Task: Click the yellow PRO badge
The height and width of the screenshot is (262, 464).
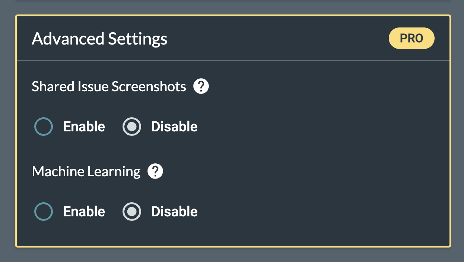Action: point(411,38)
